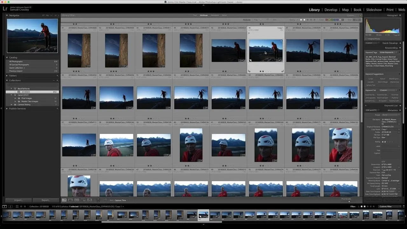The width and height of the screenshot is (407, 229).
Task: Go back to previous source arrow
Action: pyautogui.click(x=21, y=206)
